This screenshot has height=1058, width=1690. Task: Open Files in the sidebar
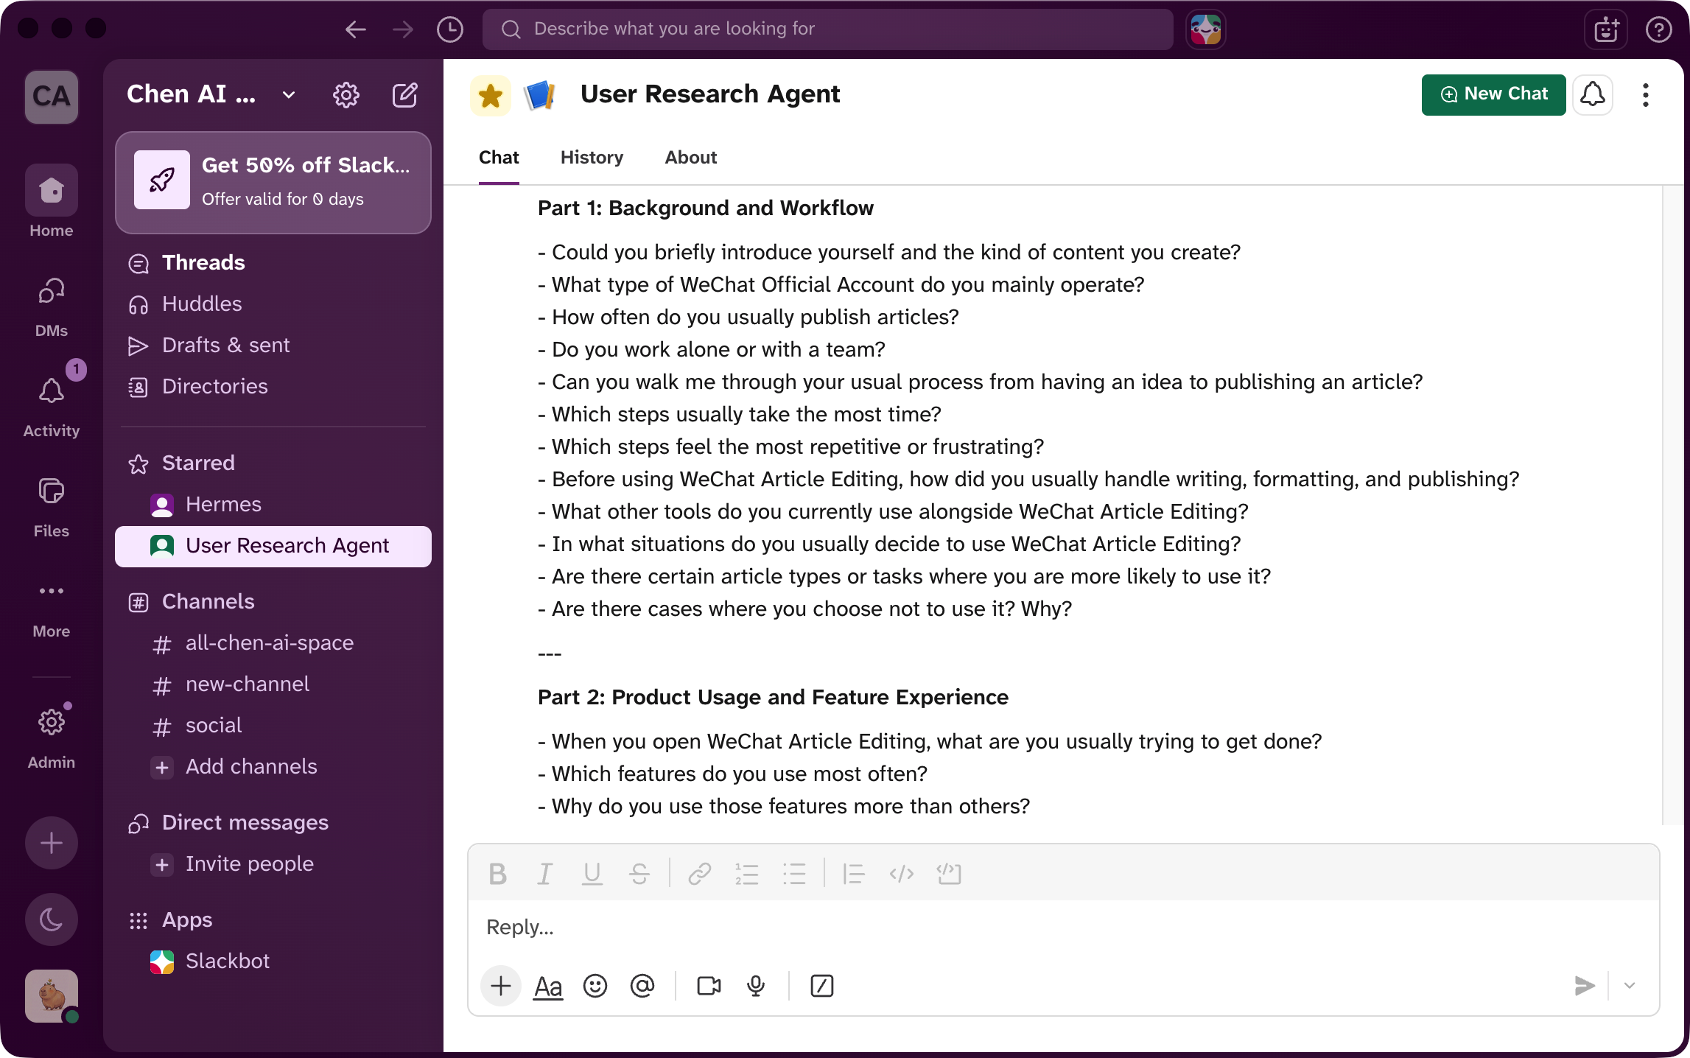pyautogui.click(x=52, y=507)
